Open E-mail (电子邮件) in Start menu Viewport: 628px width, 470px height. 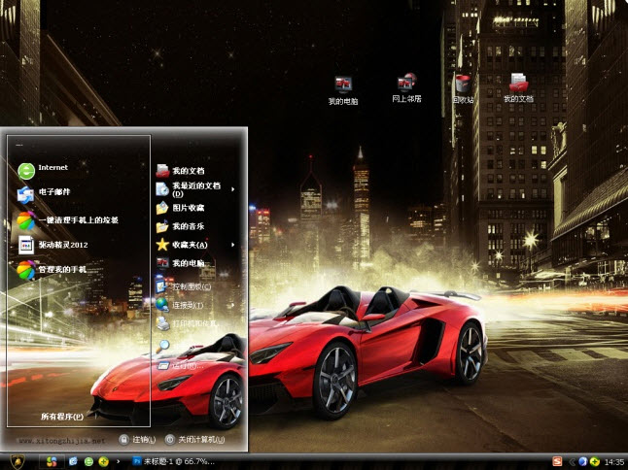coord(54,193)
